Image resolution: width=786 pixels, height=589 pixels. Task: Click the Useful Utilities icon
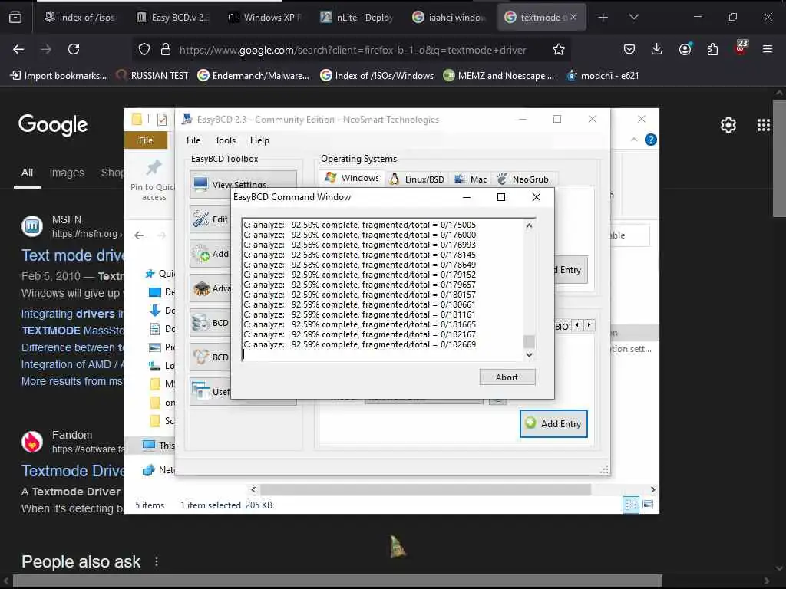click(x=201, y=391)
